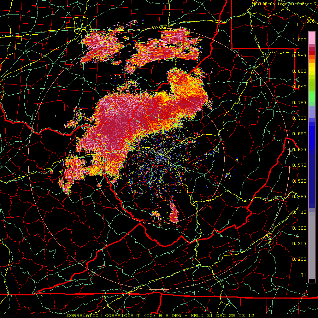Screen dimensions: 318x318
Task: Select the 0.360 scale value
Action: coord(299,228)
